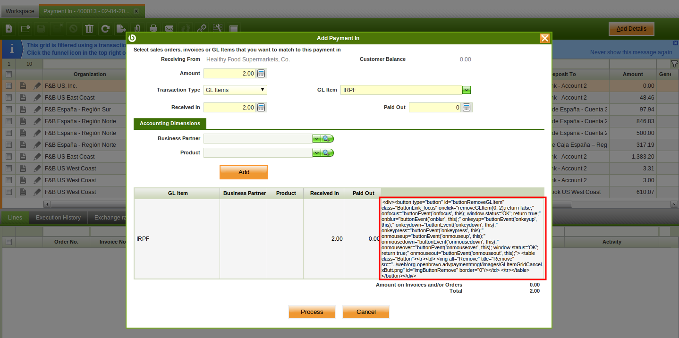Check the box for the F&B US, Inc. row

[x=8, y=86]
